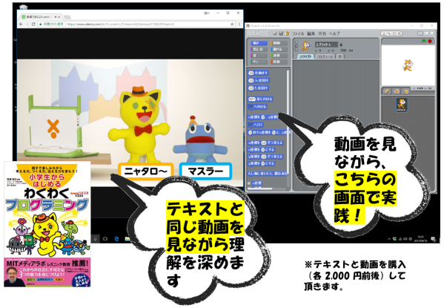444x308 pixels.
Task: Switch Scratch to small stage view
Action: tap(420, 33)
